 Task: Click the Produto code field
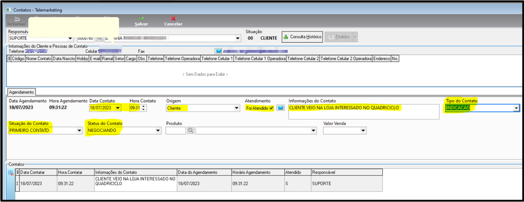pyautogui.click(x=176, y=131)
